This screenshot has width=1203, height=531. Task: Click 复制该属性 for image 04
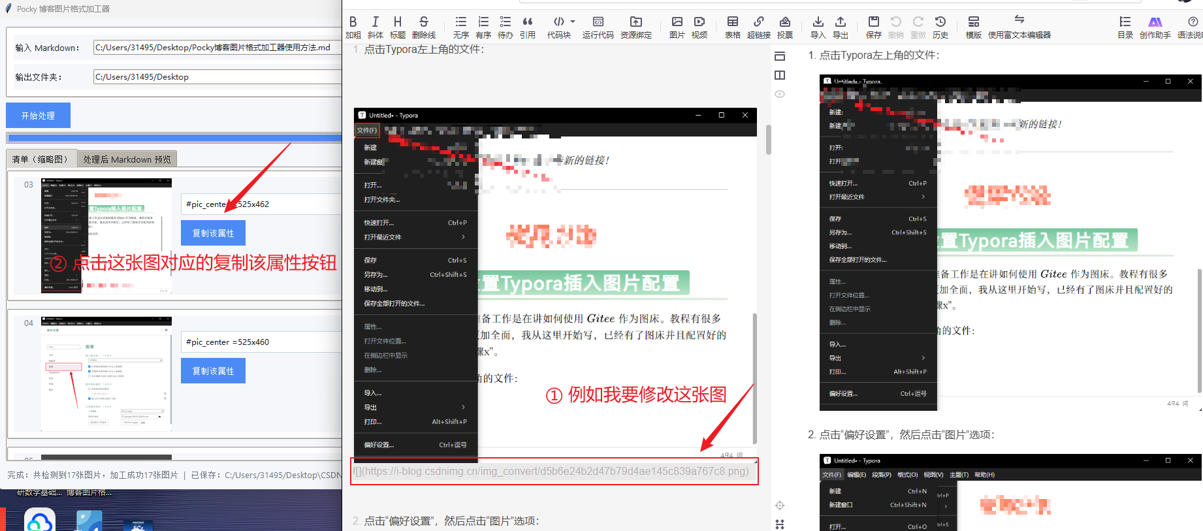pos(213,371)
